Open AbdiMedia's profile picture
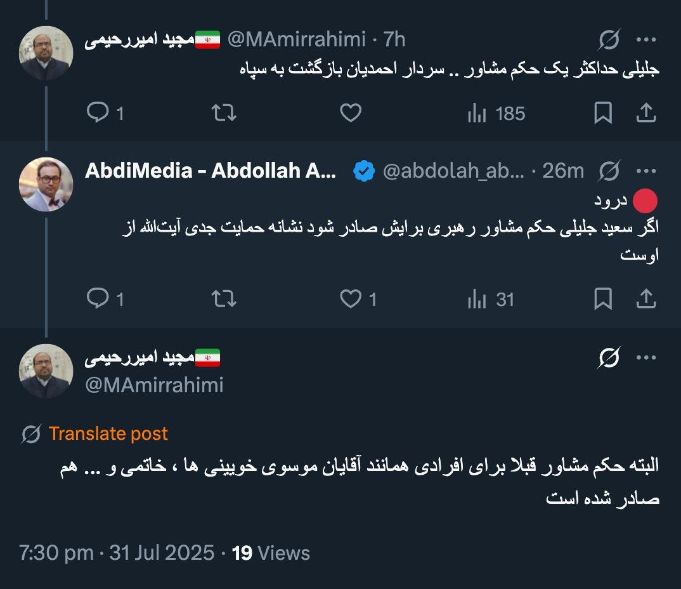681x589 pixels. coord(46,184)
